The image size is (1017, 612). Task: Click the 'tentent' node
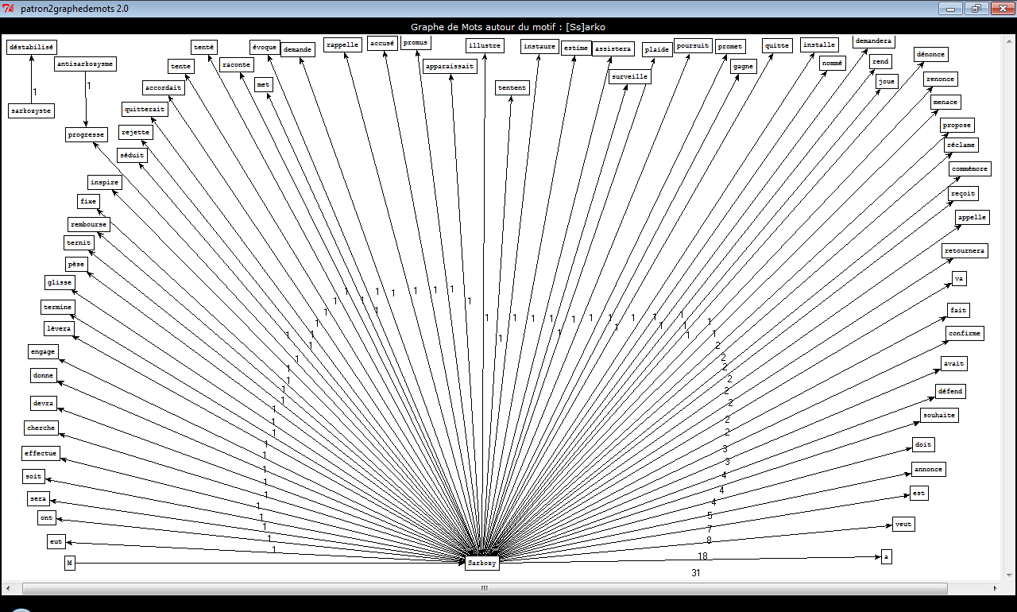click(512, 87)
